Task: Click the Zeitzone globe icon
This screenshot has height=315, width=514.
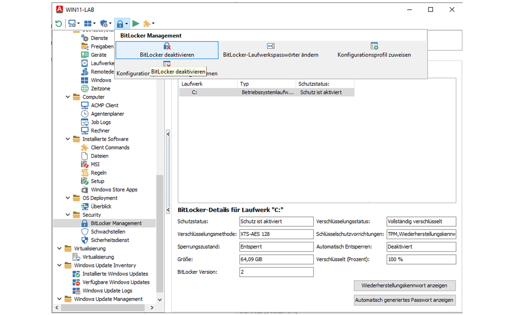Action: [85, 88]
